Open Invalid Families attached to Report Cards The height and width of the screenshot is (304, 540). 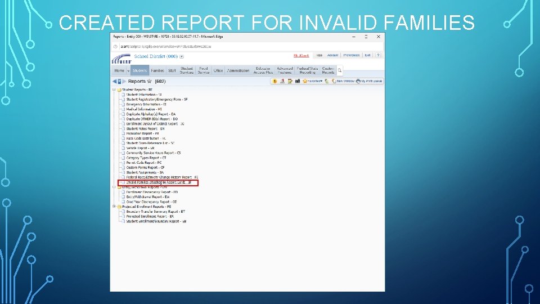pos(159,182)
